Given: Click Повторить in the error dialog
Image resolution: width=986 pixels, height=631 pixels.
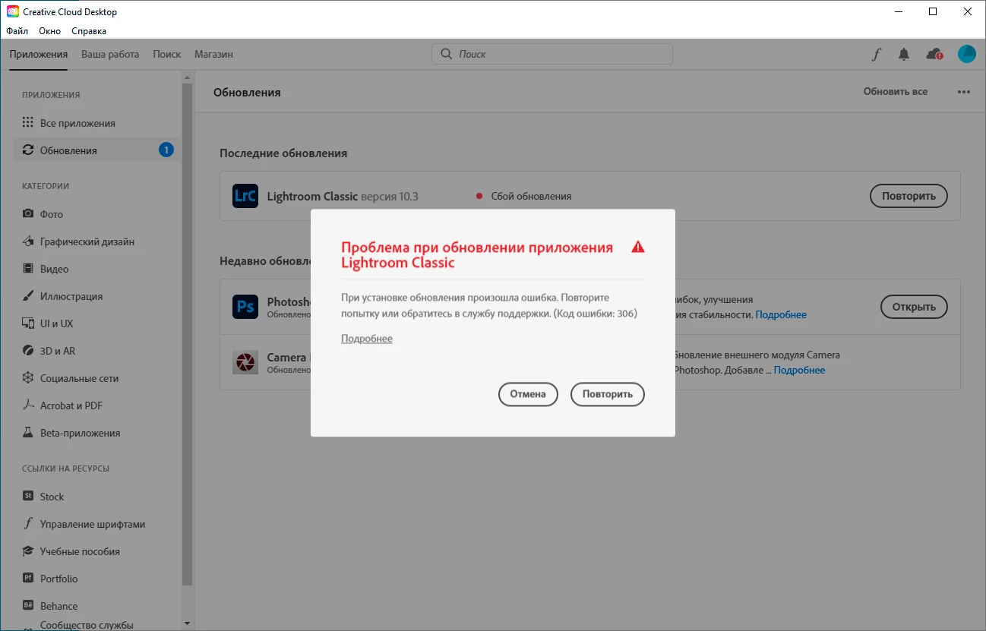Looking at the screenshot, I should pyautogui.click(x=608, y=394).
